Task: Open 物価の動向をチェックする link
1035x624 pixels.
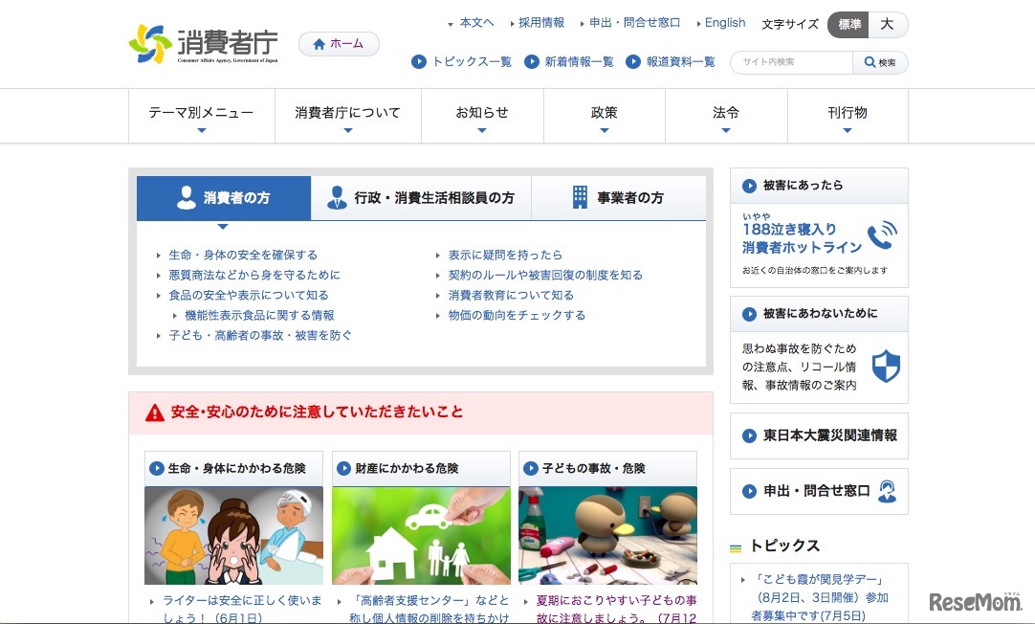Action: (517, 316)
